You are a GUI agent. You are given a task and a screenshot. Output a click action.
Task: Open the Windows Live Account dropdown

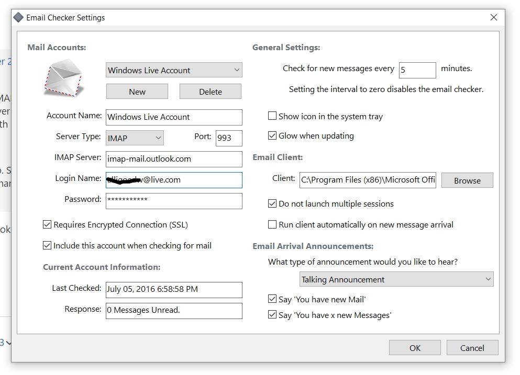tap(174, 70)
